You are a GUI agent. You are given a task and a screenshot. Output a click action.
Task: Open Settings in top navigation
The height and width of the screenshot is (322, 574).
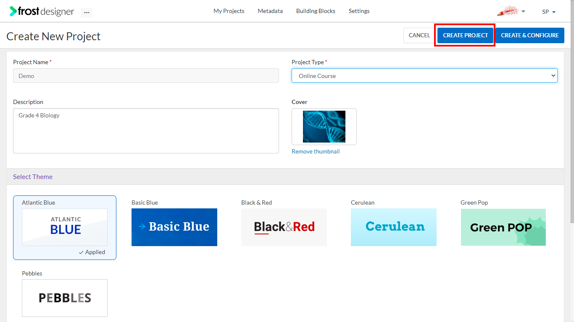tap(359, 11)
